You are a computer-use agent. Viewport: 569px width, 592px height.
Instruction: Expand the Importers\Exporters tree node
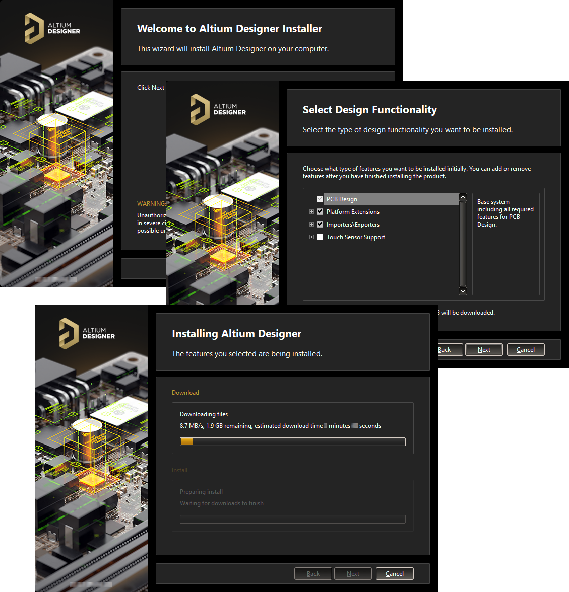click(x=311, y=225)
